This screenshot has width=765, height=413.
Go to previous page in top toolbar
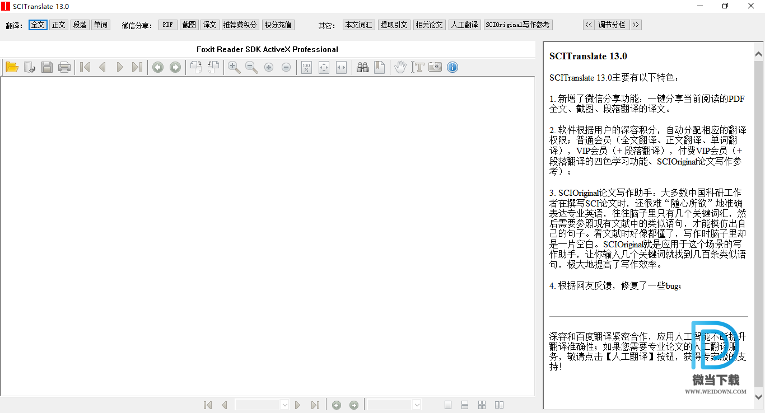click(x=102, y=67)
